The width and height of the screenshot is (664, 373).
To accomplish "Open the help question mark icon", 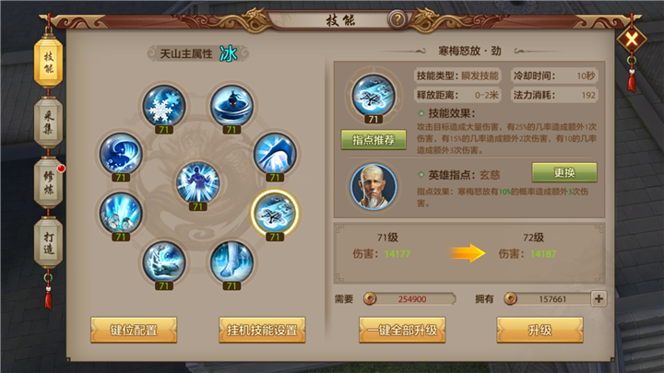I will [397, 19].
